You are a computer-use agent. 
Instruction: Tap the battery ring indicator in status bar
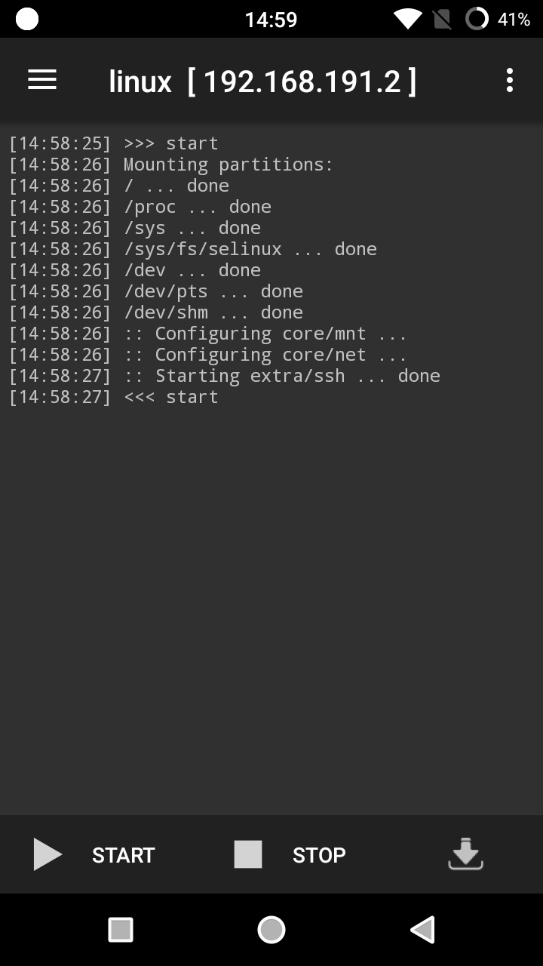[477, 20]
